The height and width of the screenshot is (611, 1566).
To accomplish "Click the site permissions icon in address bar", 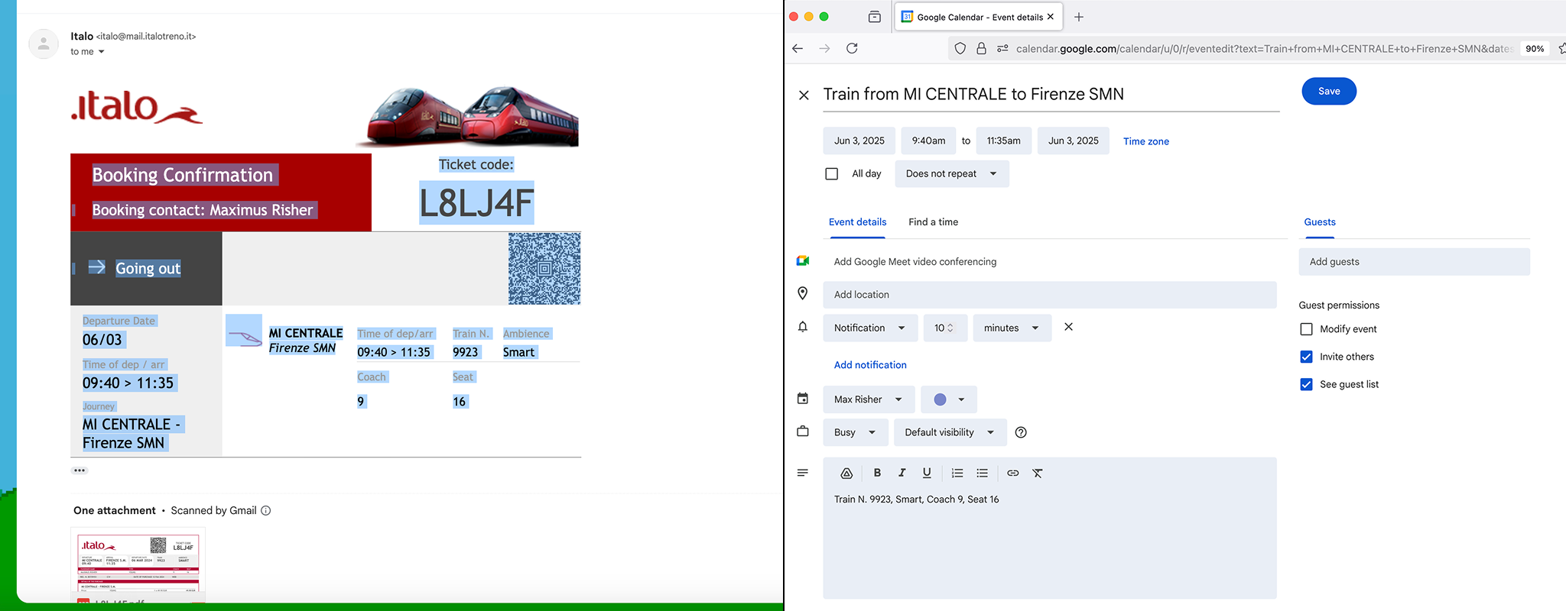I will [1002, 48].
